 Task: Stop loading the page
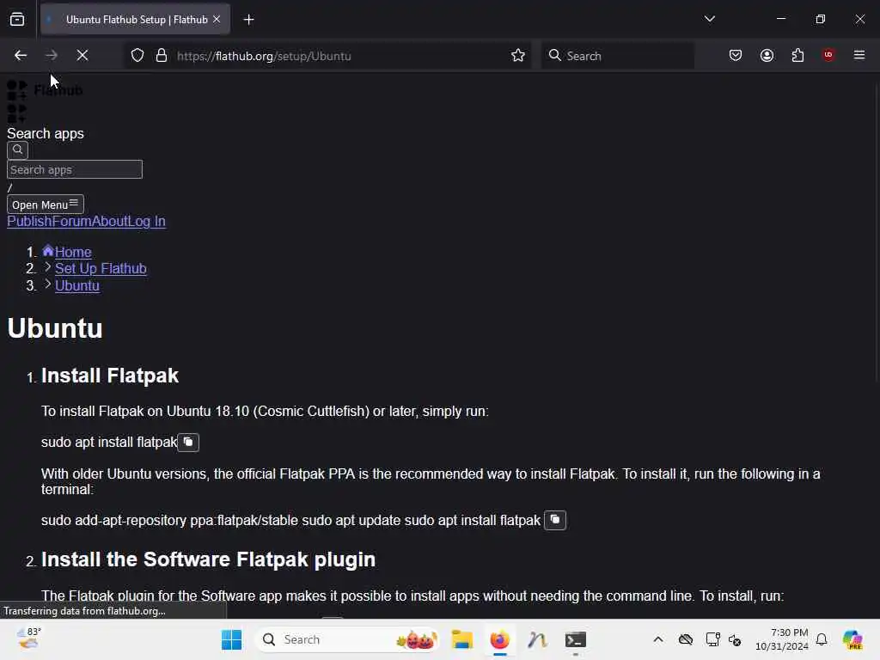pos(82,56)
